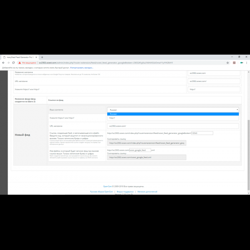Click the 'Импортировать закладки' link
250x250 pixels.
tap(81, 67)
